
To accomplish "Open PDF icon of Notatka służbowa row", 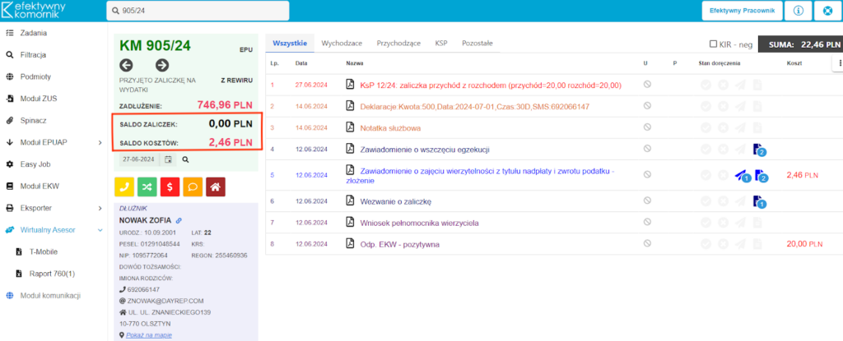I will [x=350, y=128].
